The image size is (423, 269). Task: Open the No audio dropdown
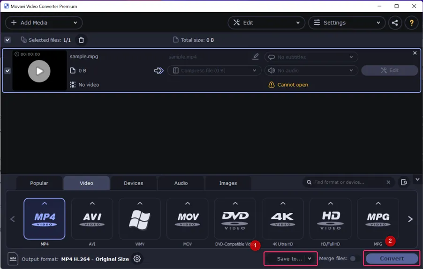(311, 71)
